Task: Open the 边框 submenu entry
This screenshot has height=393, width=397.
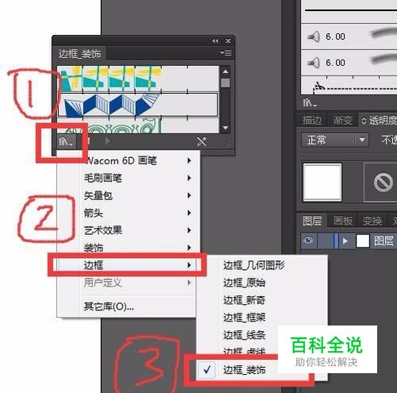Action: pos(129,265)
